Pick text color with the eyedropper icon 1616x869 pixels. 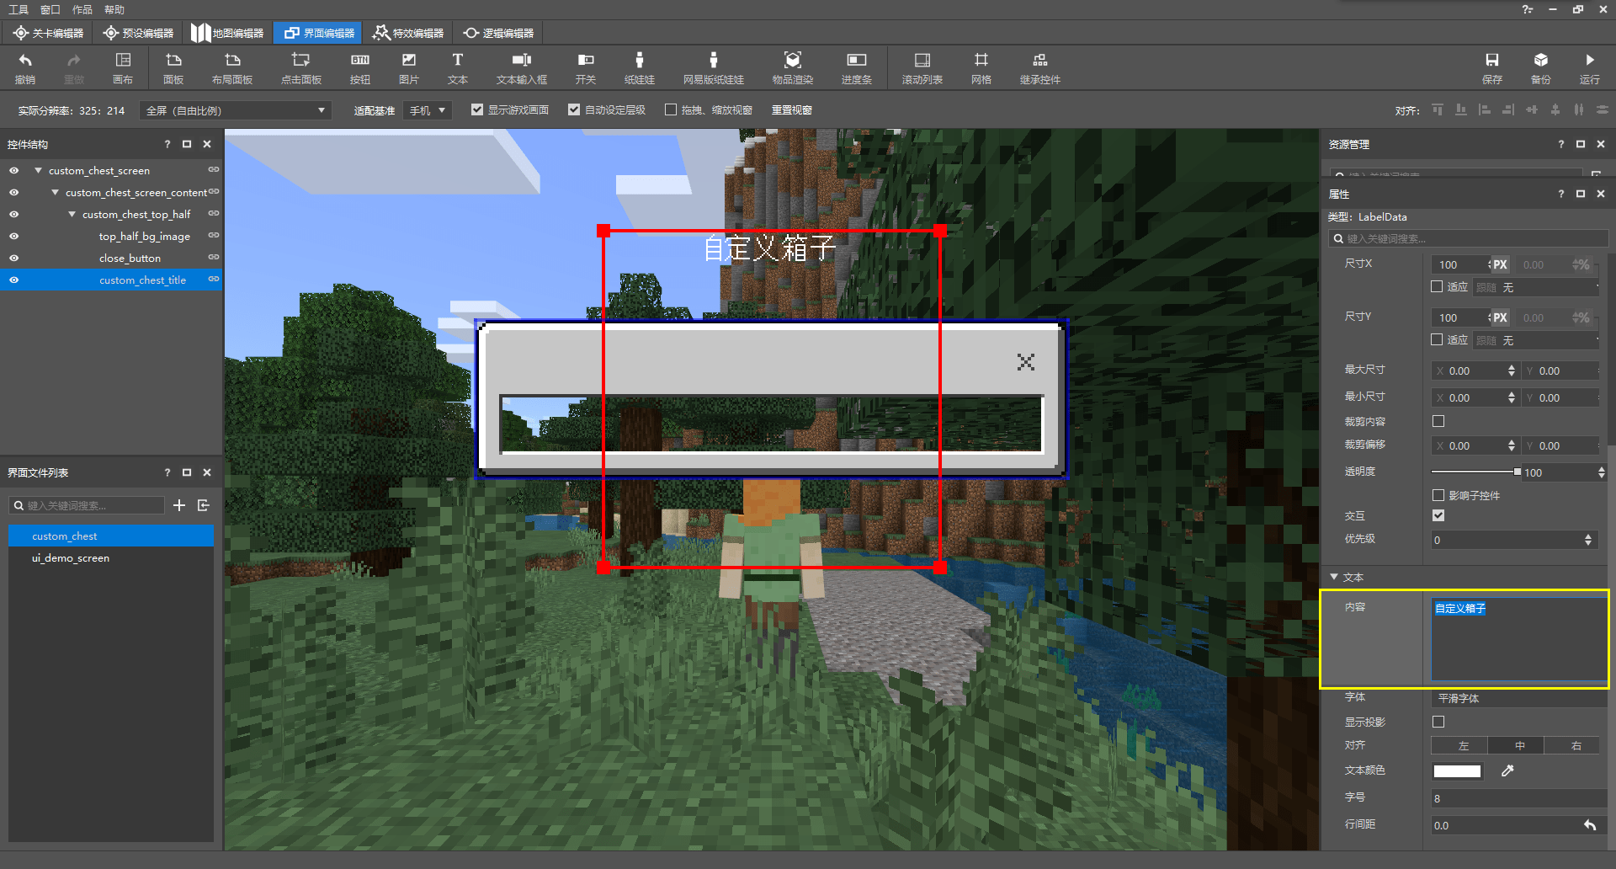pos(1507,770)
